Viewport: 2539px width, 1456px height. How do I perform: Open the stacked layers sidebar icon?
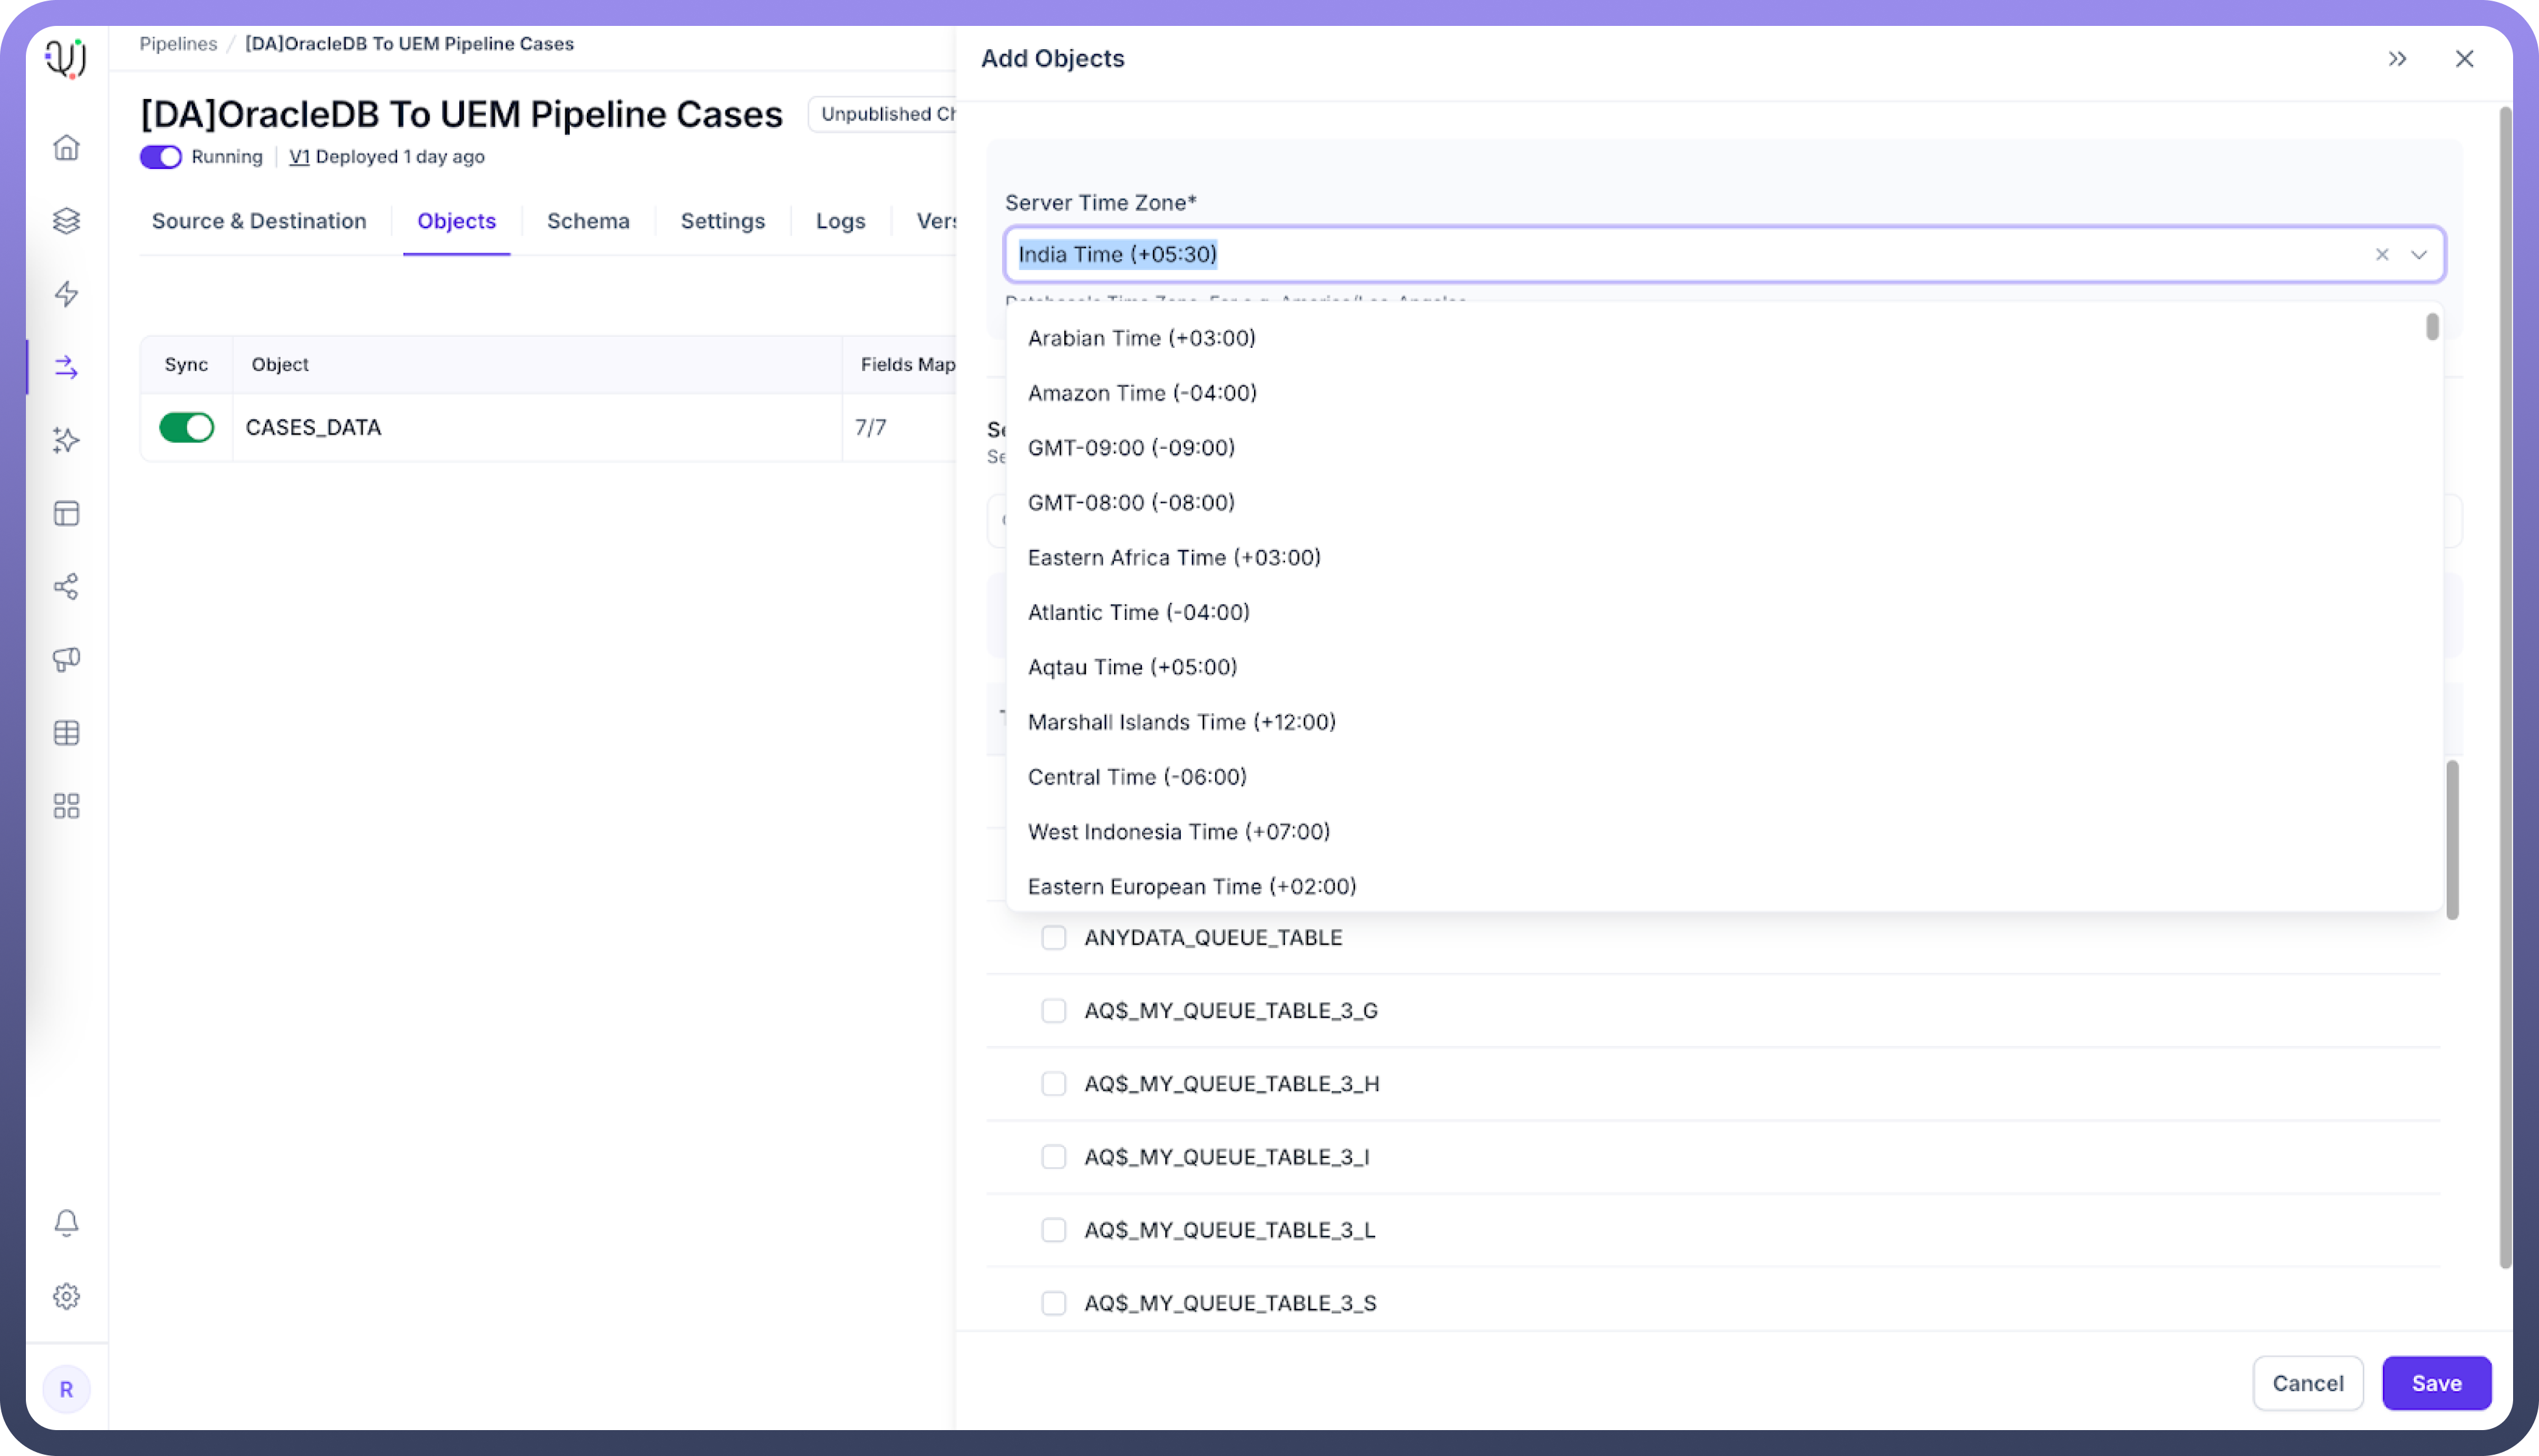[x=66, y=221]
